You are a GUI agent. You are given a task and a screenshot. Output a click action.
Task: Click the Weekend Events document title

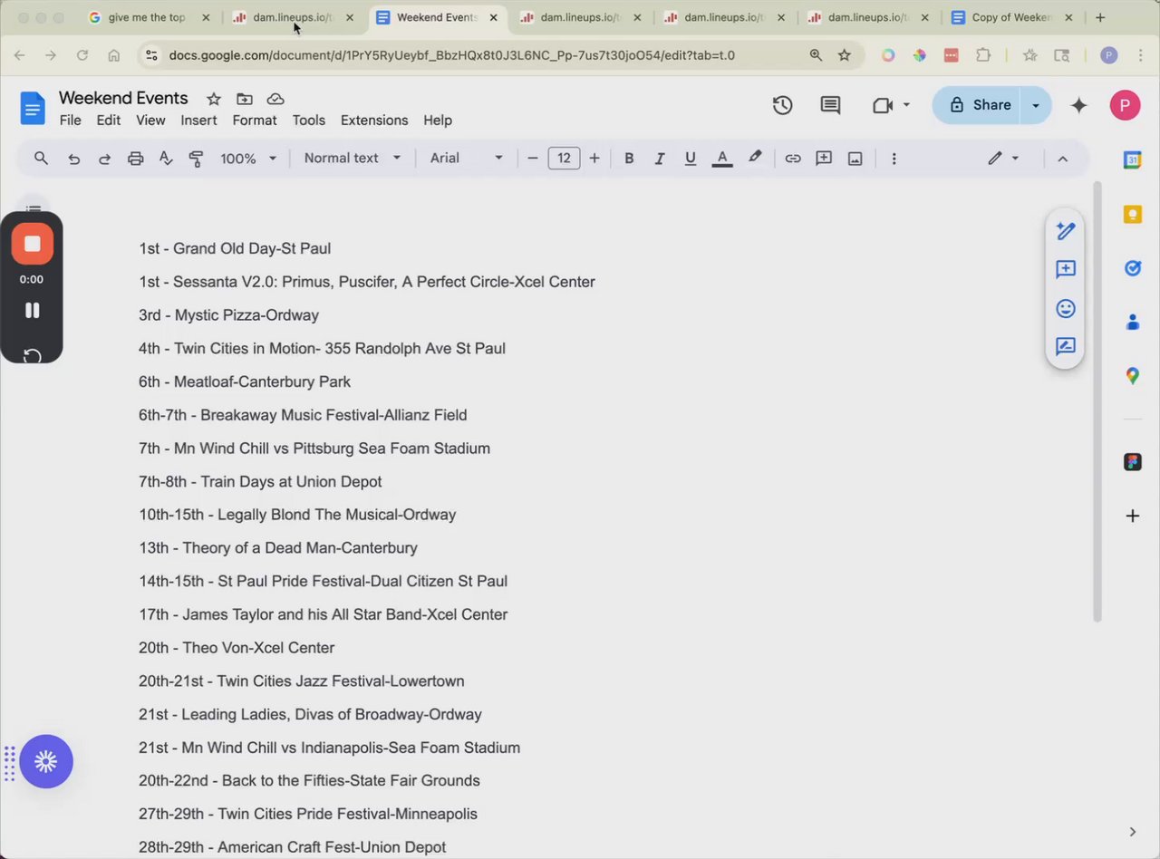click(x=123, y=98)
